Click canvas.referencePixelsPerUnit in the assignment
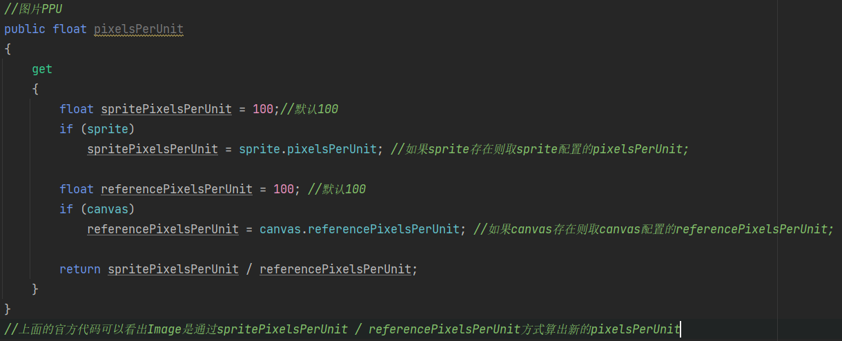842x341 pixels. [360, 229]
